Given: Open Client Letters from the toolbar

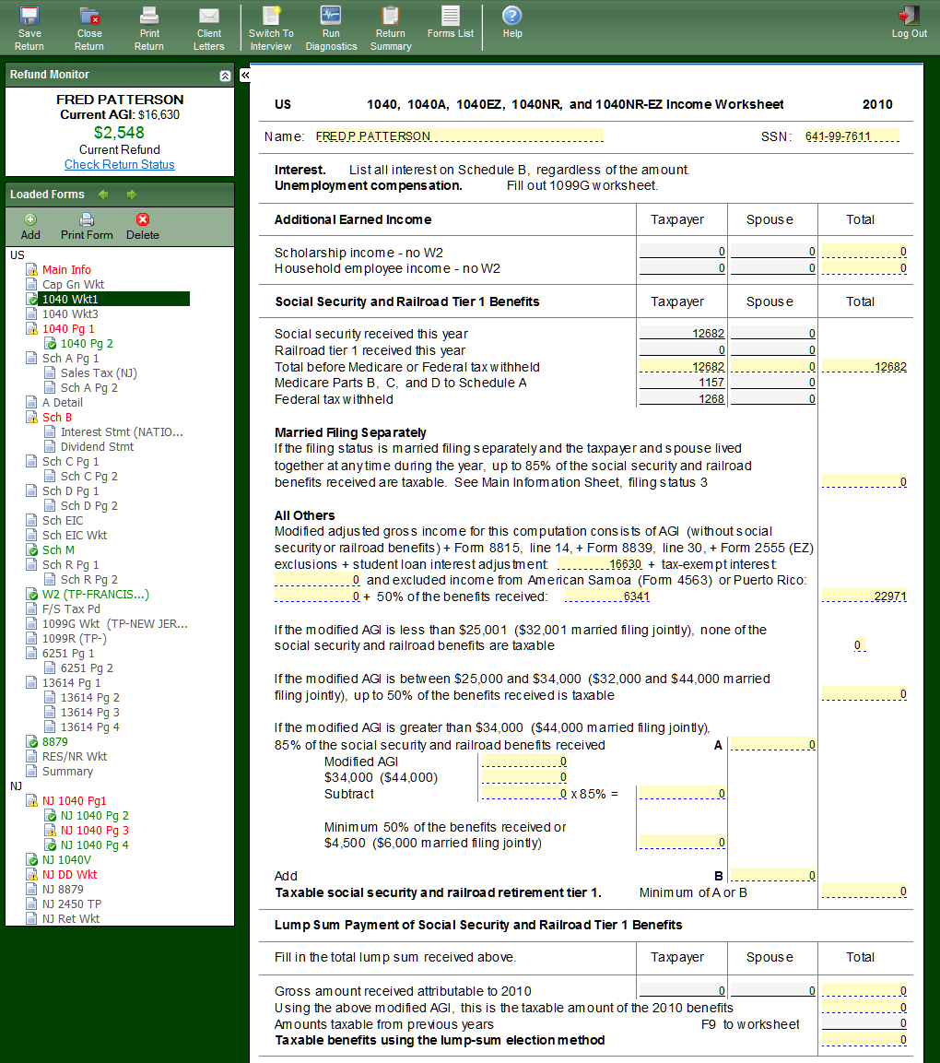Looking at the screenshot, I should point(209,27).
